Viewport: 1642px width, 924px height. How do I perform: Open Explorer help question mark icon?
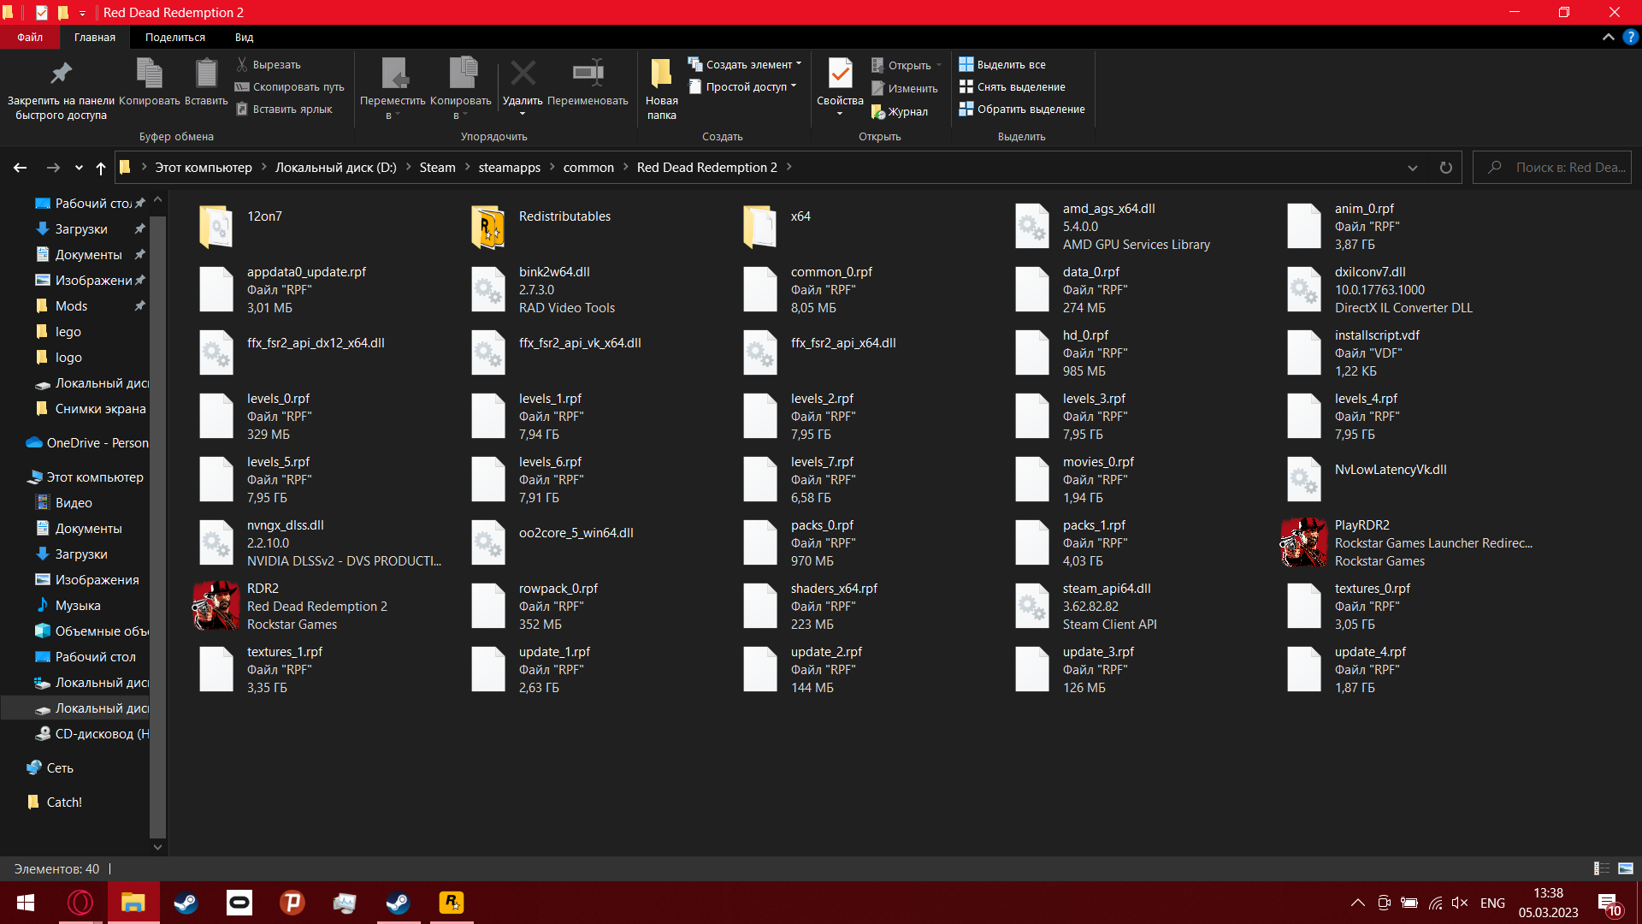pyautogui.click(x=1631, y=37)
